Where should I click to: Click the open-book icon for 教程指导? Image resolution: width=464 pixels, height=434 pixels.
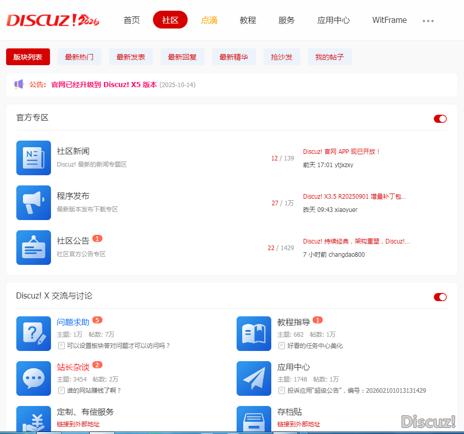[x=254, y=334]
